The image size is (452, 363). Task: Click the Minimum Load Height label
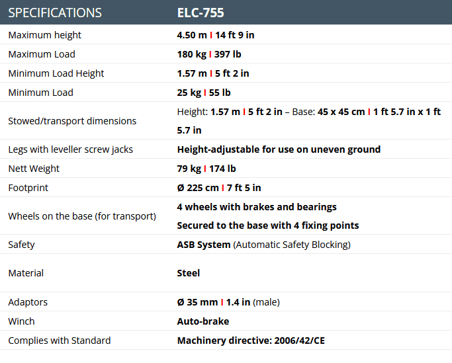[56, 73]
